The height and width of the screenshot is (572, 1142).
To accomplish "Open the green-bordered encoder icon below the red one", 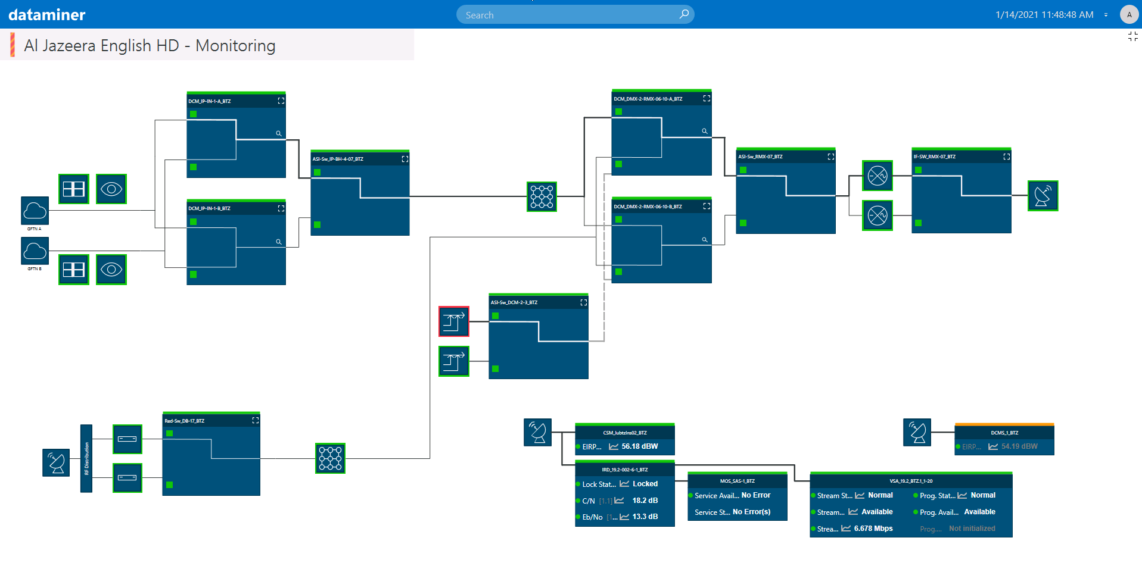I will click(x=454, y=361).
